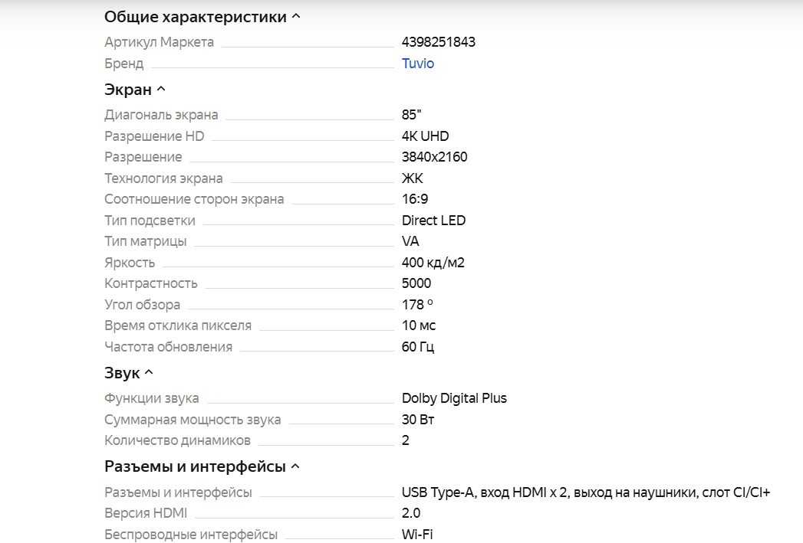Click the Direct LED backlight value

433,221
